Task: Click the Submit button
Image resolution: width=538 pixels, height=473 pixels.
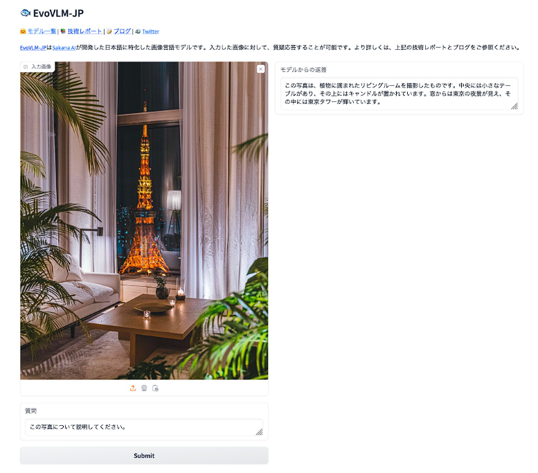Action: tap(144, 456)
